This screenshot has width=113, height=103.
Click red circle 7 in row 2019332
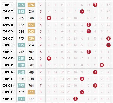click(x=95, y=5)
